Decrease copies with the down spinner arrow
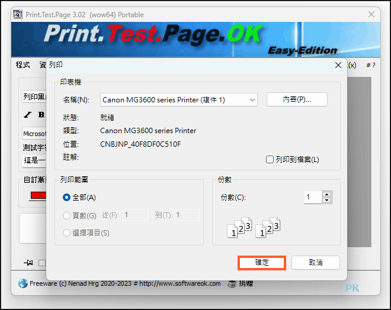 click(326, 200)
